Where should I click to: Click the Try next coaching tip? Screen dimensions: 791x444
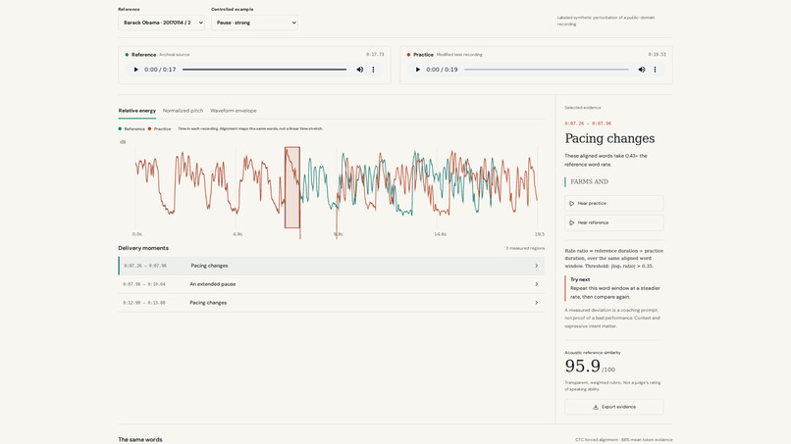[615, 288]
